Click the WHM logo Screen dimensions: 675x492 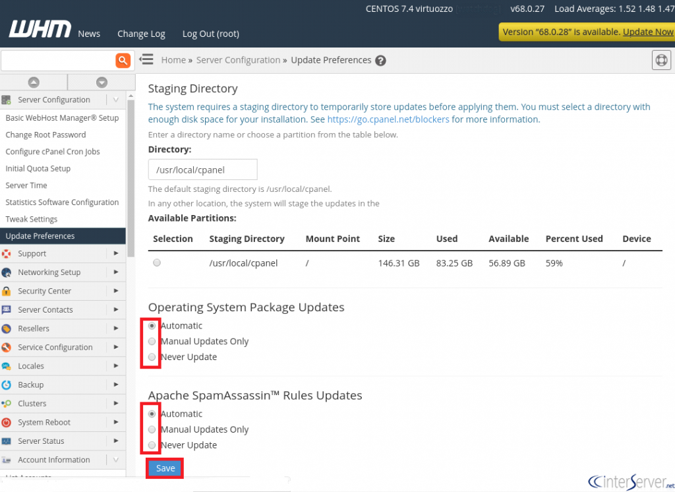pos(40,29)
